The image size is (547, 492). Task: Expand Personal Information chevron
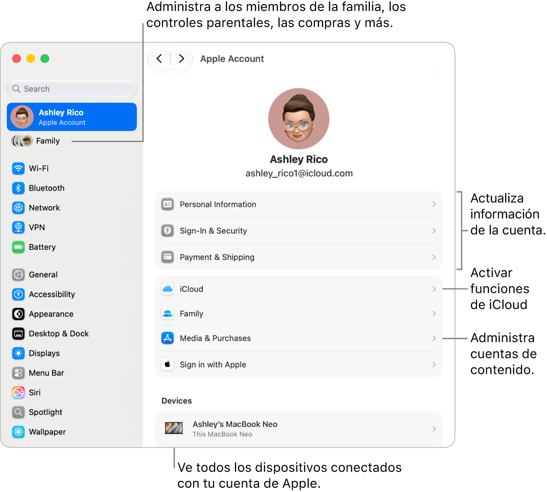click(434, 204)
